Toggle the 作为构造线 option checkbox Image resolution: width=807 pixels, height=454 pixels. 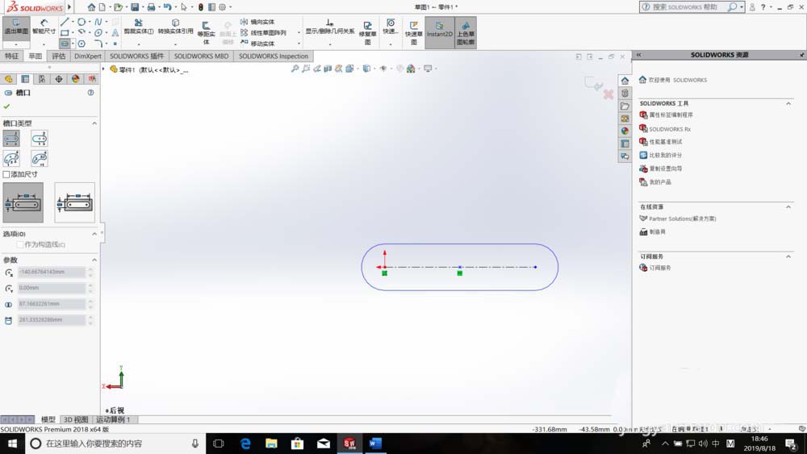coord(20,244)
